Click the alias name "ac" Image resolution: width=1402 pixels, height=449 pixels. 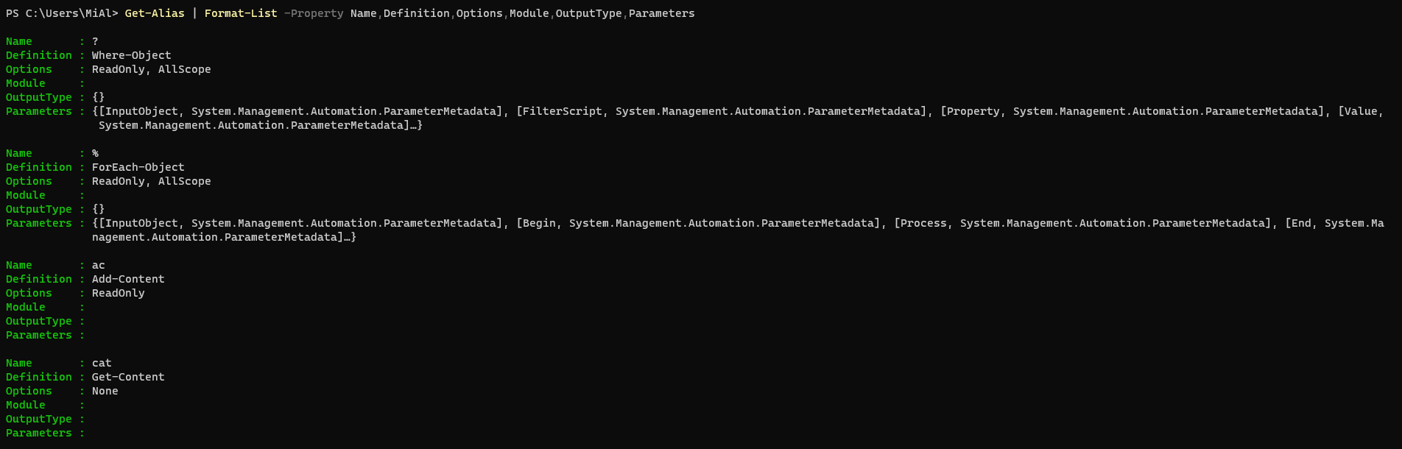pos(98,265)
